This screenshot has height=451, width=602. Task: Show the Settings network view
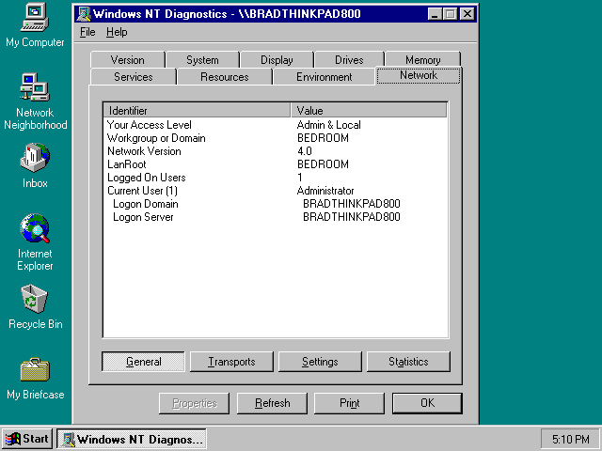(320, 362)
